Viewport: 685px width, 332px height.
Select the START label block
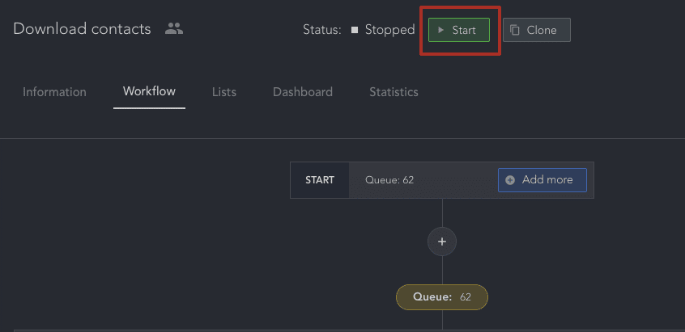coord(320,180)
